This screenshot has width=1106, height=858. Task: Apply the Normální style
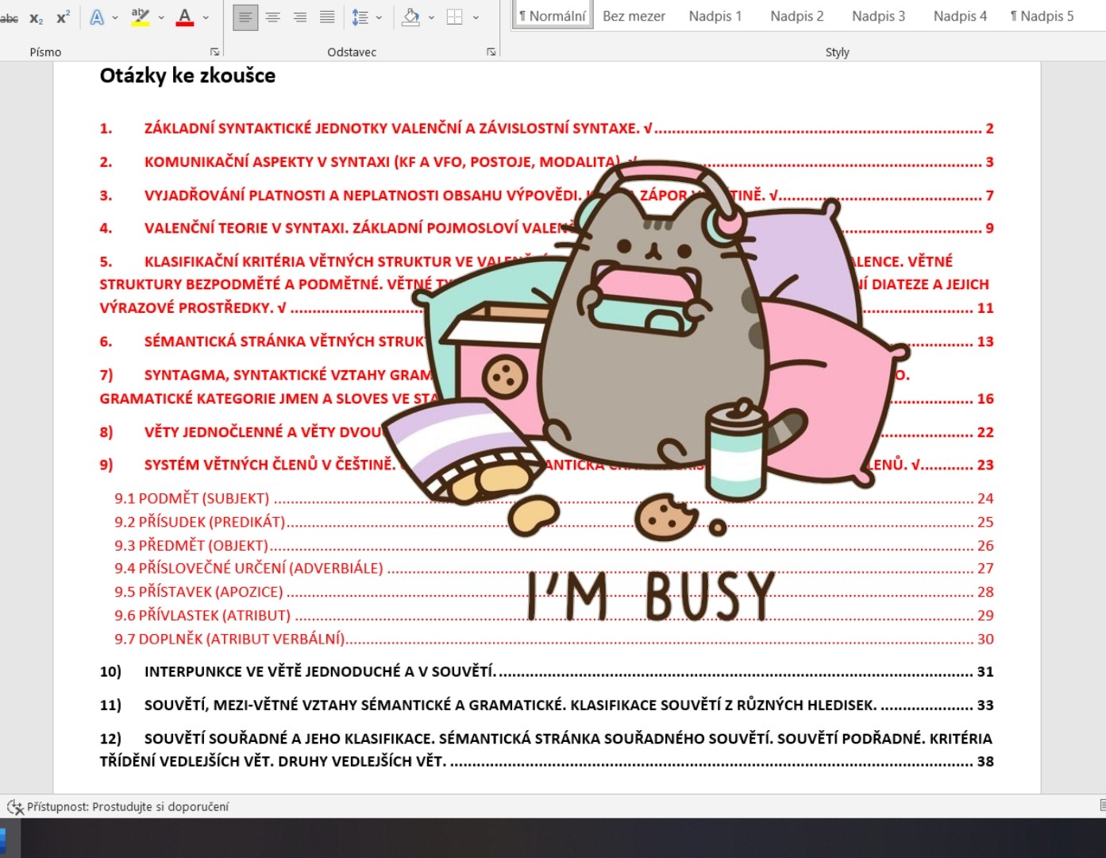point(553,16)
